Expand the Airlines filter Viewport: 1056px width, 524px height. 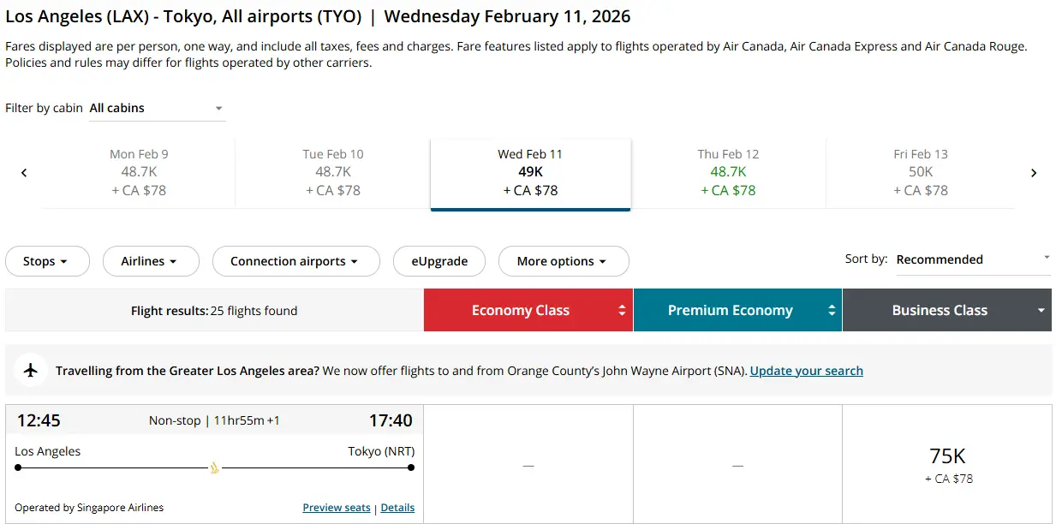[x=151, y=261]
